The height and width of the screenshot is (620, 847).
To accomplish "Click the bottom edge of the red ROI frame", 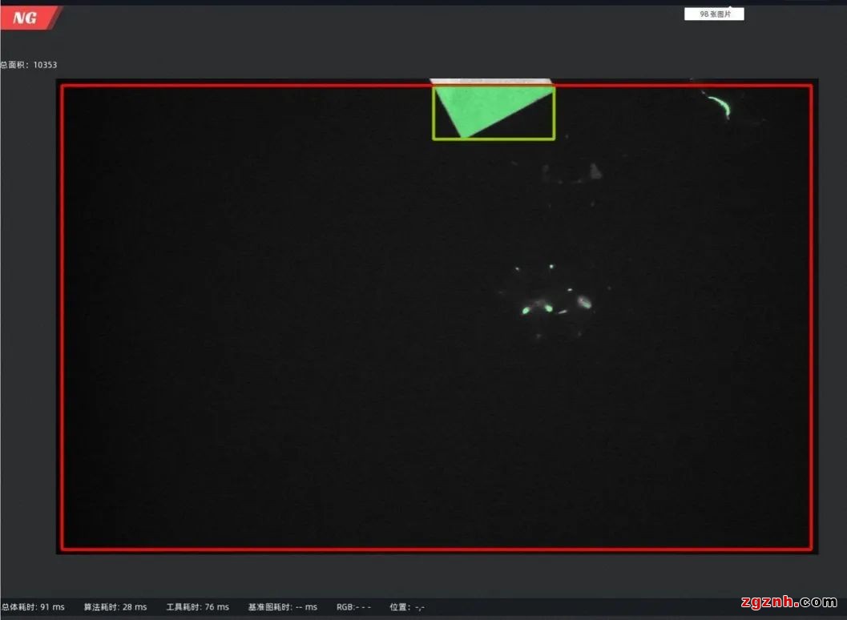I will [437, 549].
